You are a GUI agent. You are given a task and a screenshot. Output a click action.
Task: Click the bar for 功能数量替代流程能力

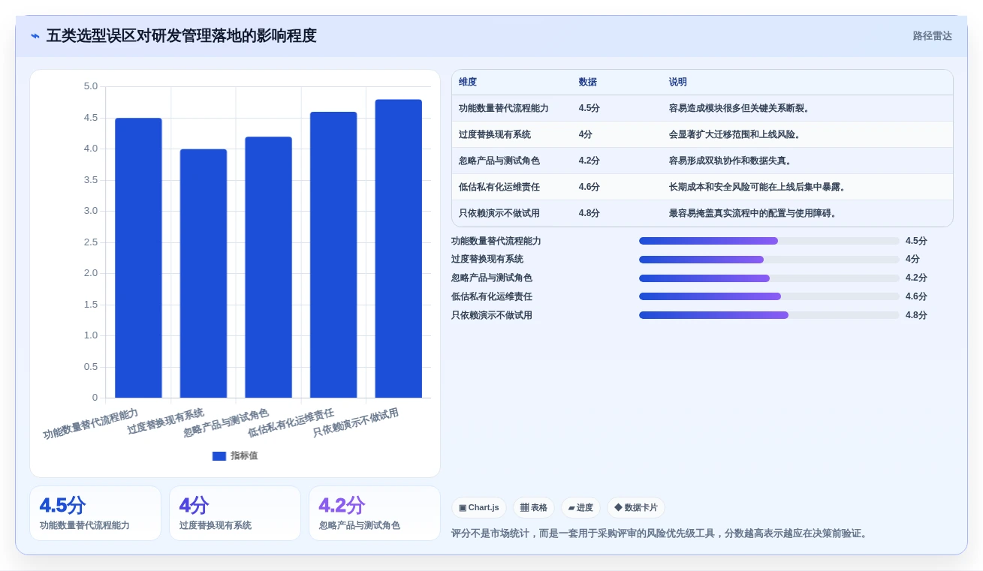(138, 258)
